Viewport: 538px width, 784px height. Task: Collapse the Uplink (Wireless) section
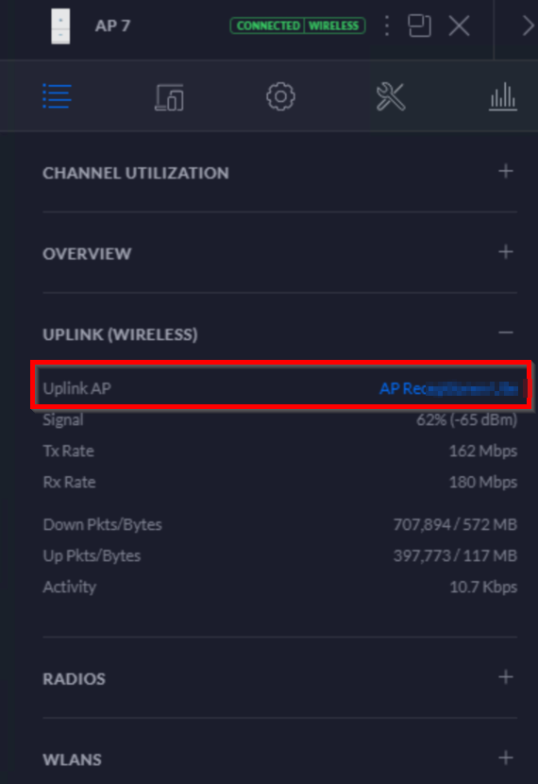point(506,332)
